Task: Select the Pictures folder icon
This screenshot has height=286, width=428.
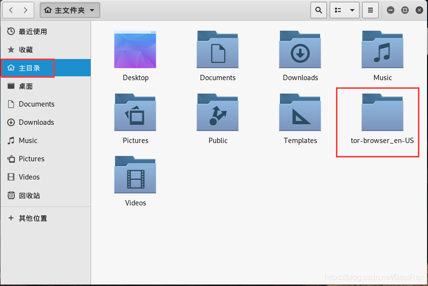Action: 135,112
